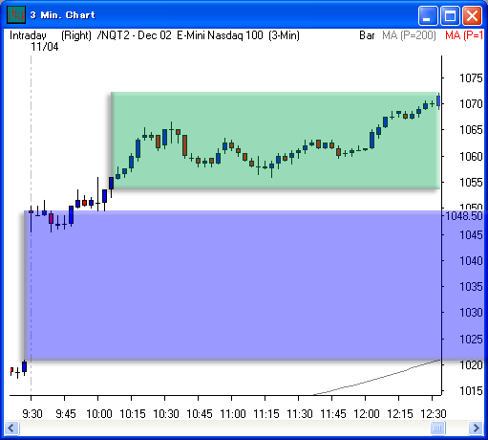Select the Bar chart type label
Screen dimensions: 488x440
coord(367,35)
